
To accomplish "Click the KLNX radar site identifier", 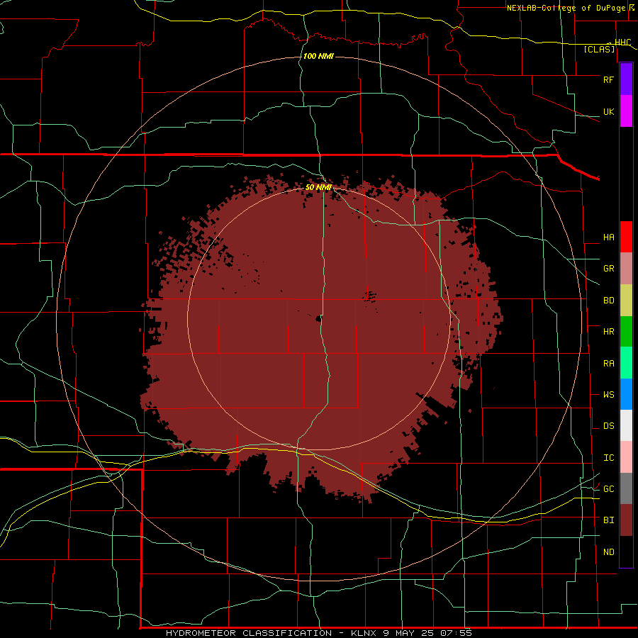I will pyautogui.click(x=364, y=633).
